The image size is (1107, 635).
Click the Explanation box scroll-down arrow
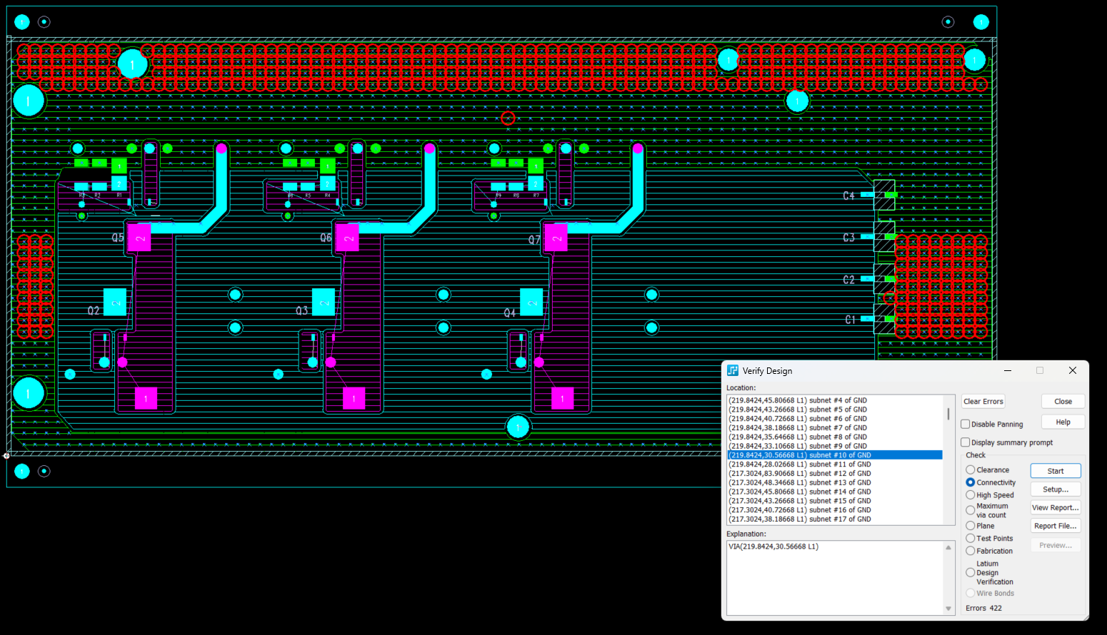[x=948, y=609]
